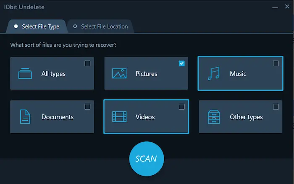
Task: Open the Select File Type tab
Action: pyautogui.click(x=37, y=26)
